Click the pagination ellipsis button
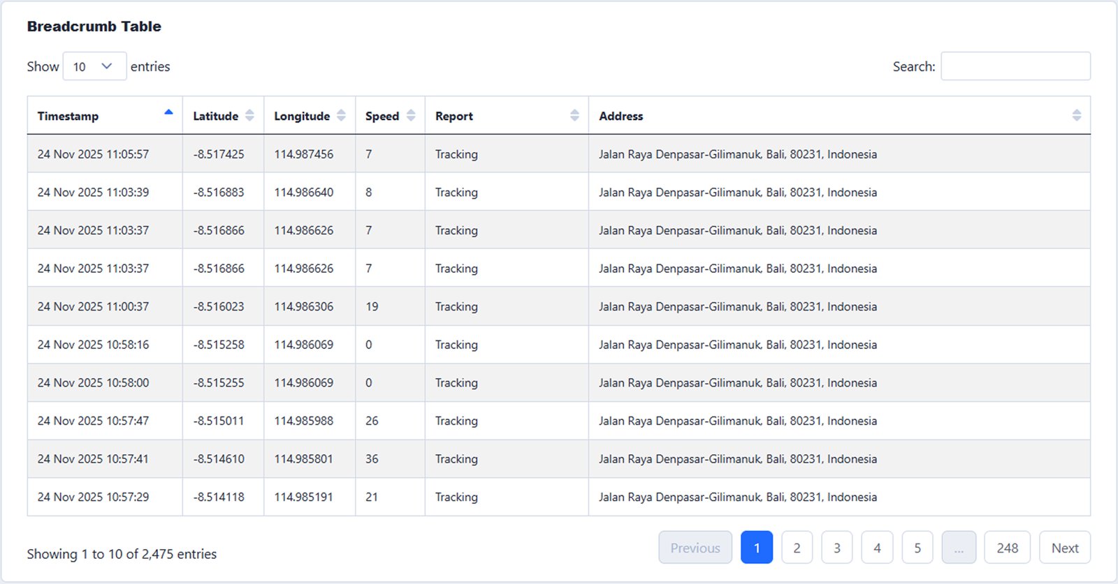Viewport: 1118px width, 584px height. [x=958, y=548]
